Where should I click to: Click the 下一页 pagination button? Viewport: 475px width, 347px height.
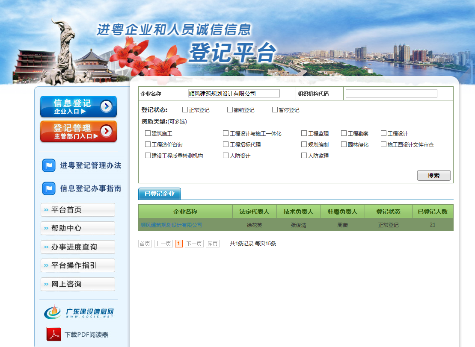(x=194, y=244)
